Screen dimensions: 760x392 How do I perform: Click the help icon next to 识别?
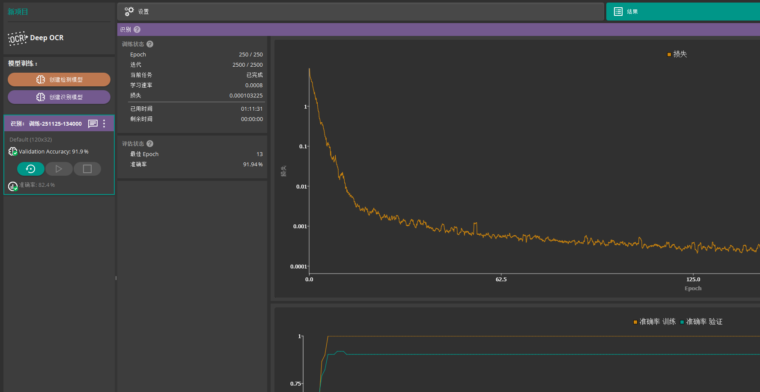[x=137, y=29]
